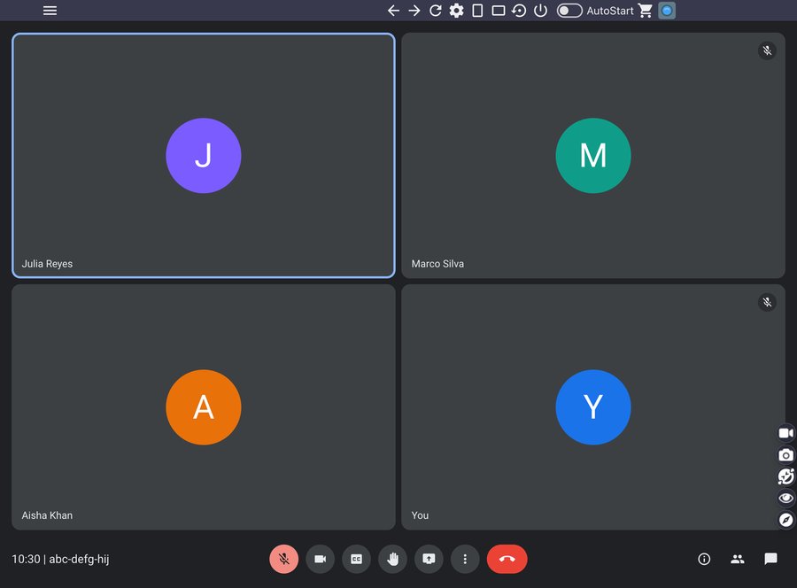Open the shopping cart icon

pos(645,11)
